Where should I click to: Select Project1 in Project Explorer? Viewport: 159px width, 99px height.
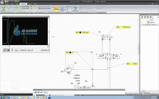pos(152,22)
